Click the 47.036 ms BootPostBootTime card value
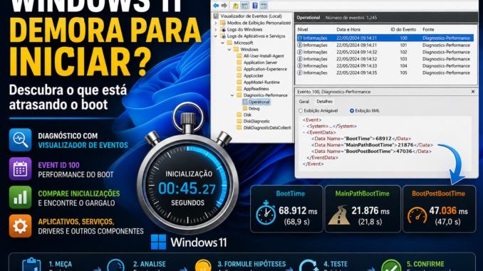Viewport: 483px width, 271px height. click(x=449, y=211)
